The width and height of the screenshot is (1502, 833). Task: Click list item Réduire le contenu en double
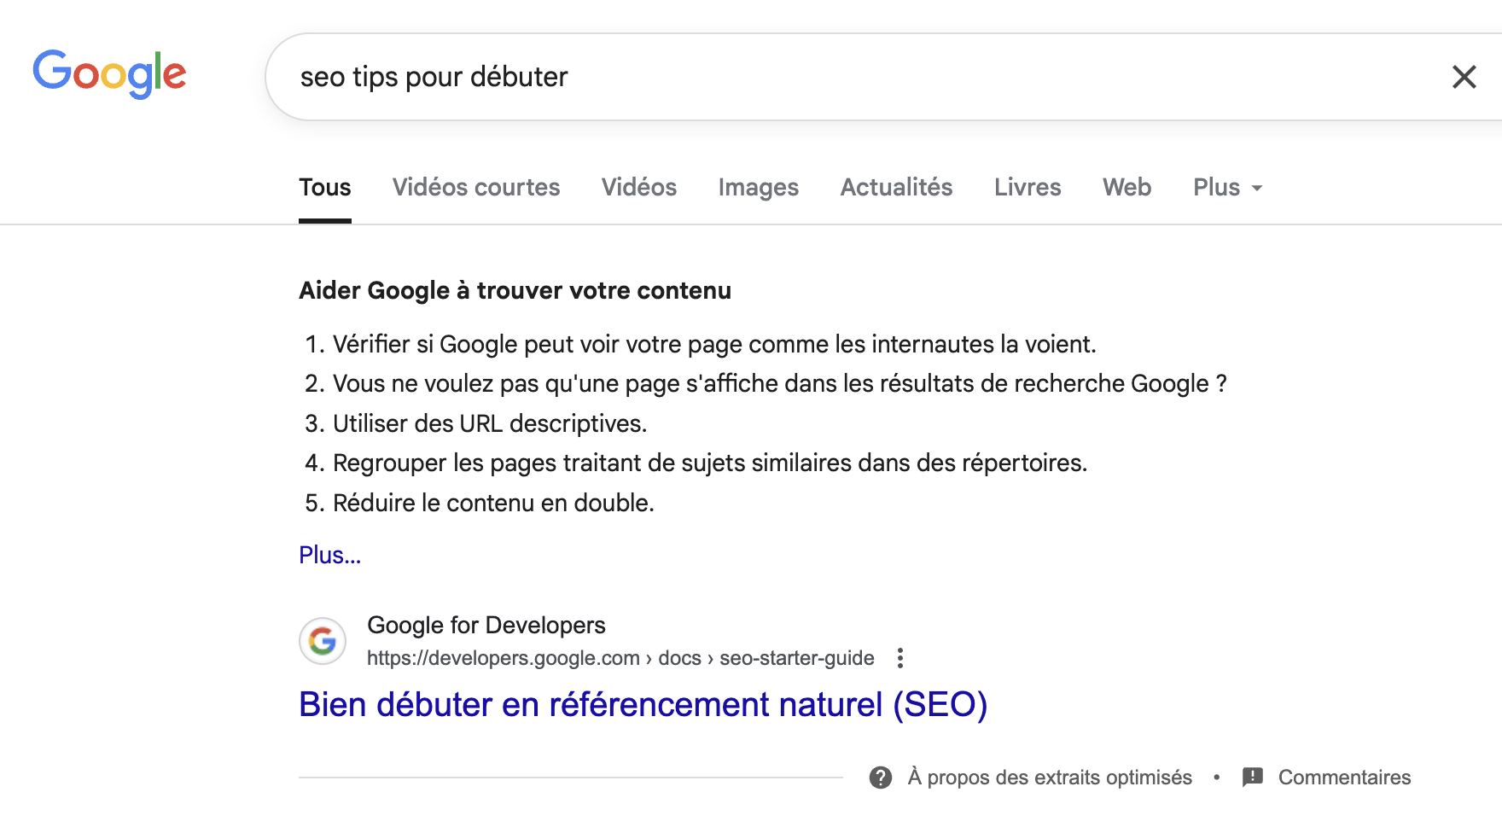point(493,503)
